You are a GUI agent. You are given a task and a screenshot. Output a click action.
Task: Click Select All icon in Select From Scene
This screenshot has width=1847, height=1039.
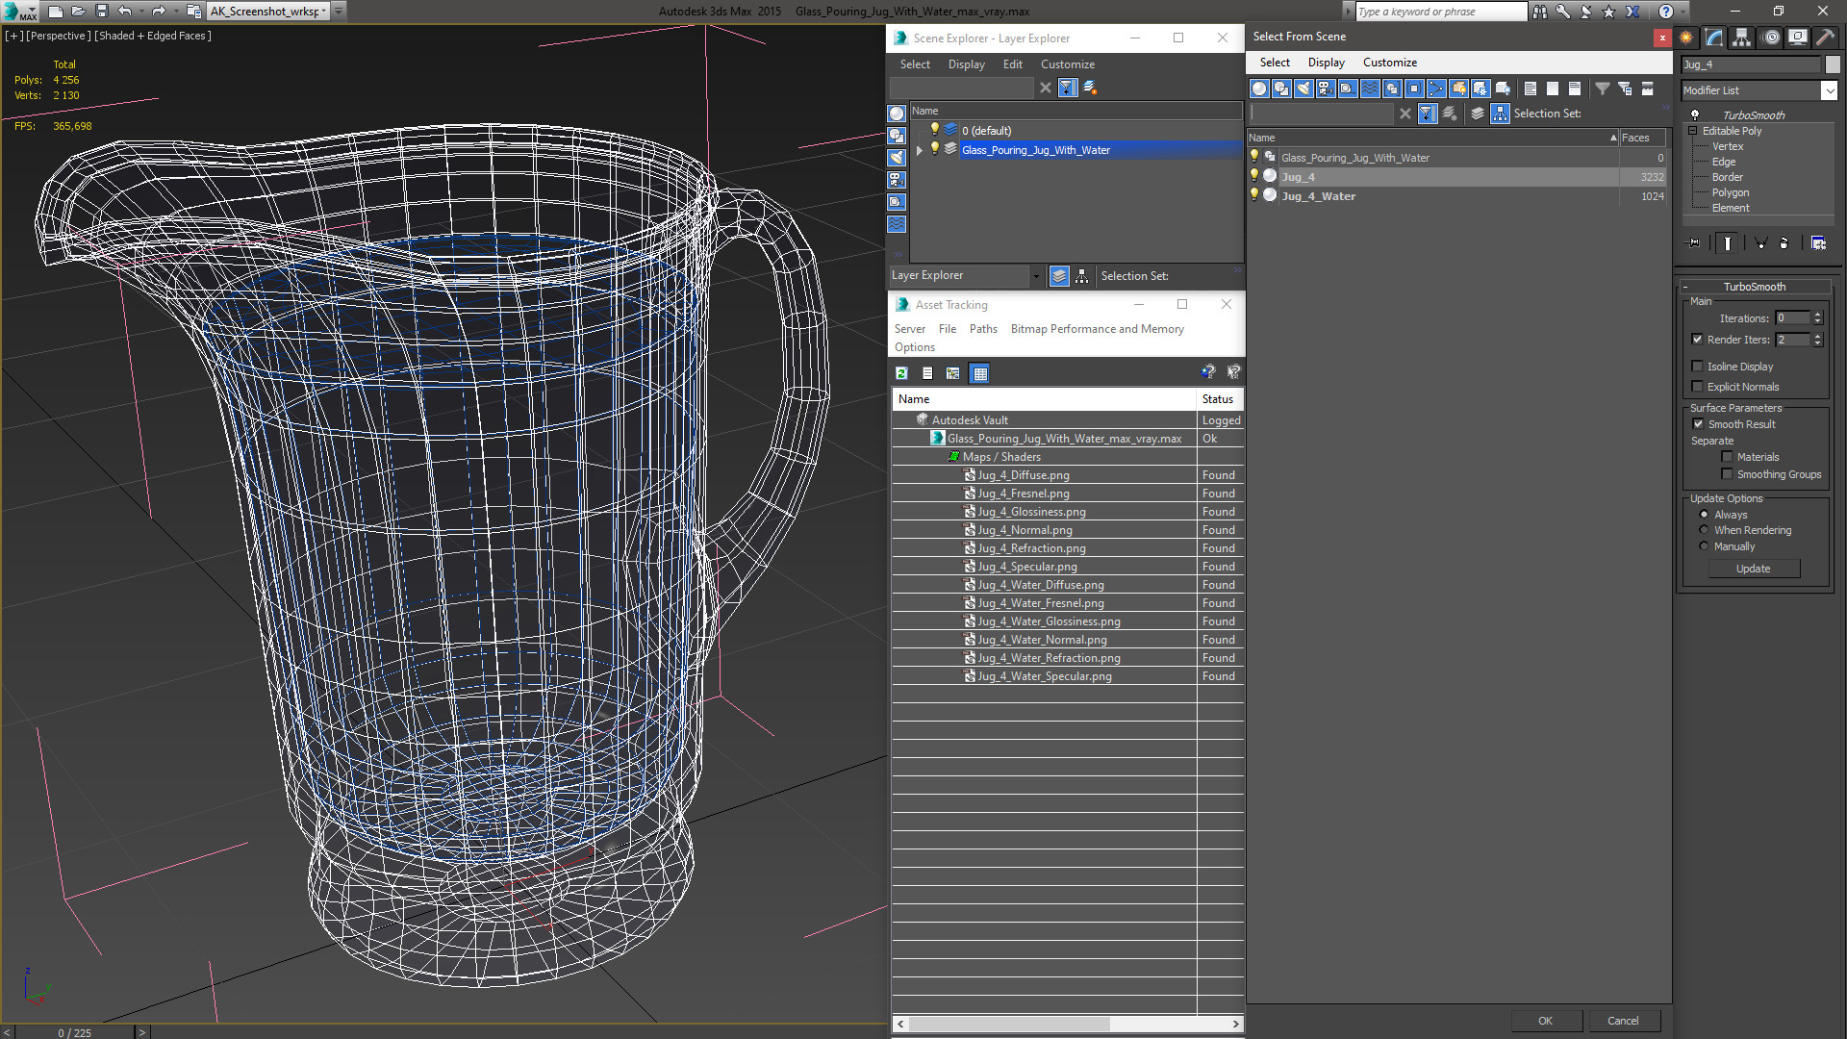(1531, 89)
